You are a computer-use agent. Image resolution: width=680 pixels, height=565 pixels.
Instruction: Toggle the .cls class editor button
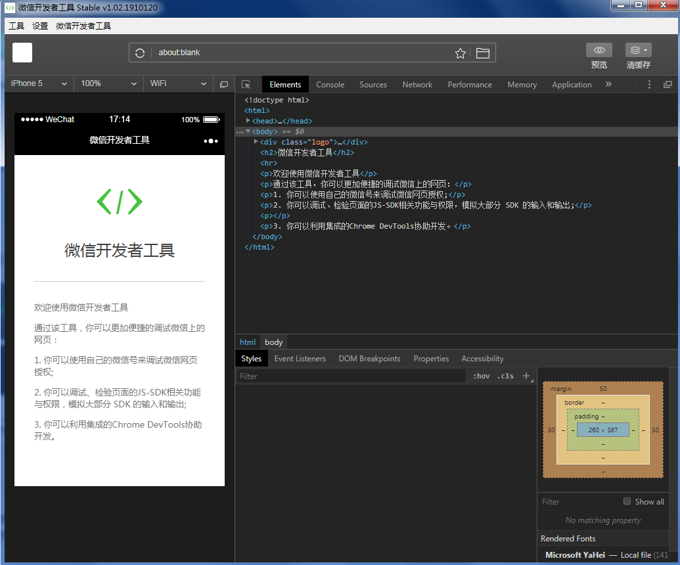[505, 376]
